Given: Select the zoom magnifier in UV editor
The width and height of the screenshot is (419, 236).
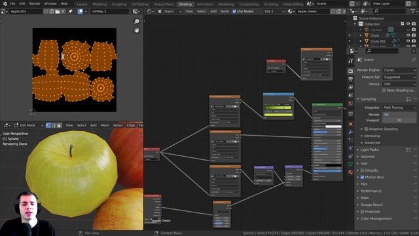Looking at the screenshot, I should coord(137,22).
